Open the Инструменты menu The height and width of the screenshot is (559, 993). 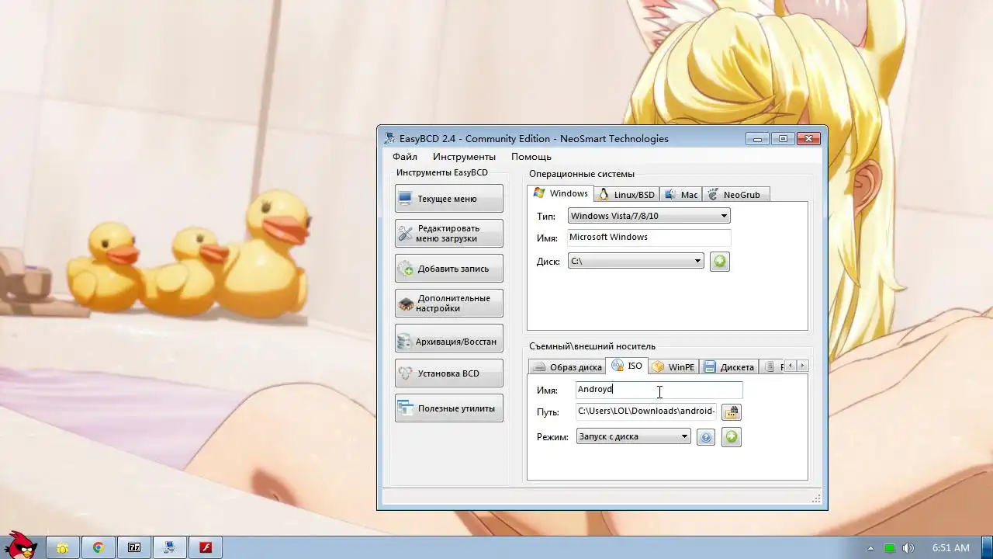[464, 157]
